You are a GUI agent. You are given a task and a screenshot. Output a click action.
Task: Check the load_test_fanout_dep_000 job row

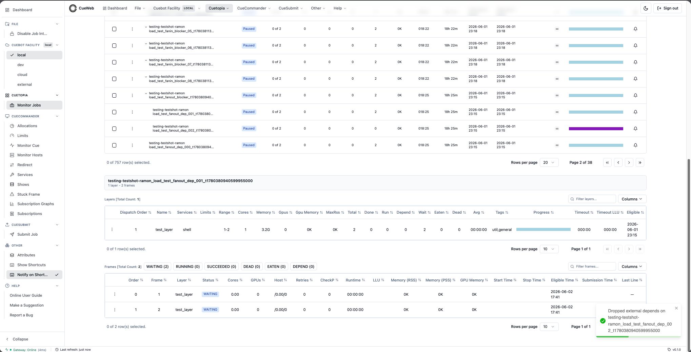tap(114, 145)
